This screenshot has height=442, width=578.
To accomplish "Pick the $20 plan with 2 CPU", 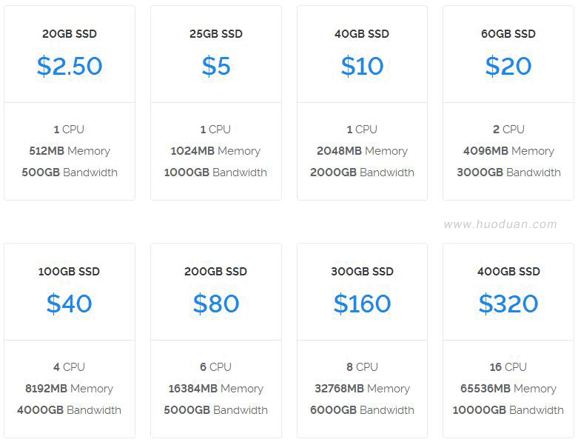I will 508,103.
